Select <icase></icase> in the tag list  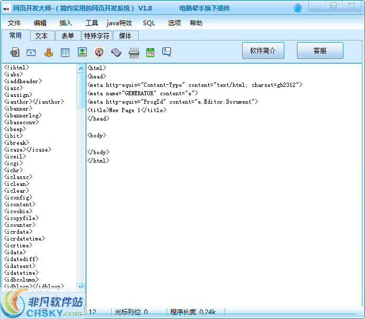(27, 149)
